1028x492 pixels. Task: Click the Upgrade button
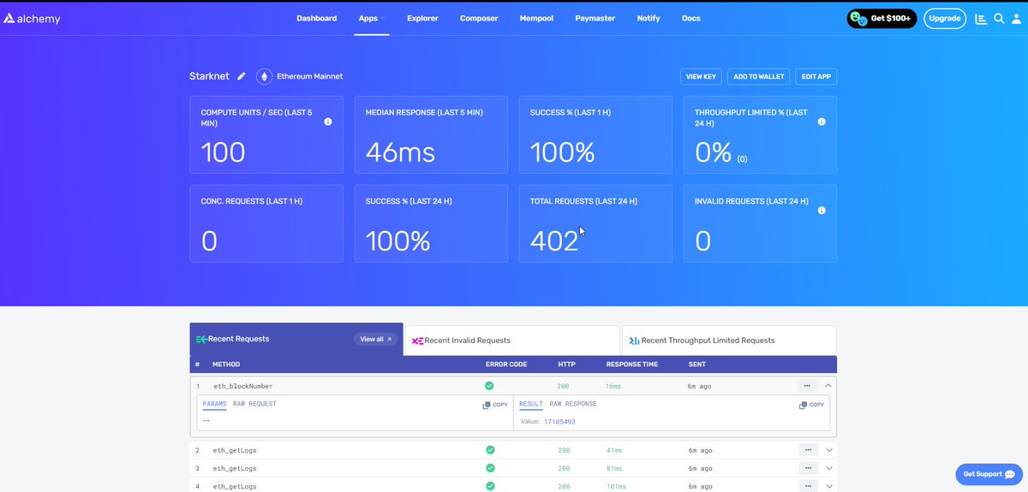(945, 18)
